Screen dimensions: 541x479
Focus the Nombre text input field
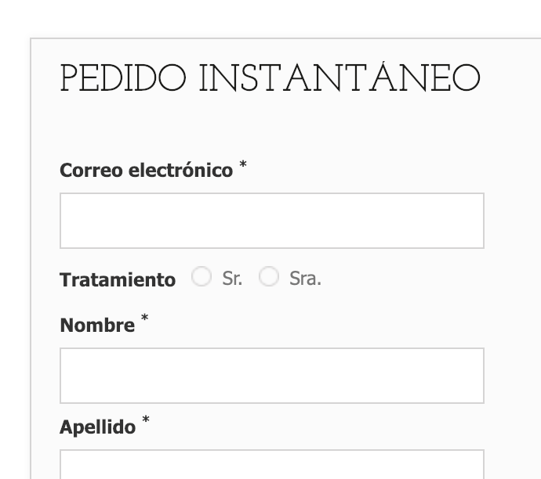(x=272, y=376)
